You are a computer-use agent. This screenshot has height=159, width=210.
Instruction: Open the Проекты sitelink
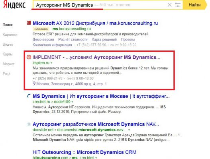click(128, 39)
